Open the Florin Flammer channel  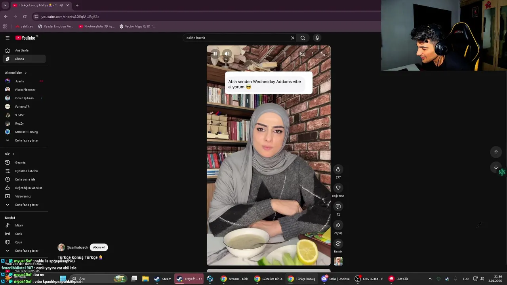pos(24,90)
